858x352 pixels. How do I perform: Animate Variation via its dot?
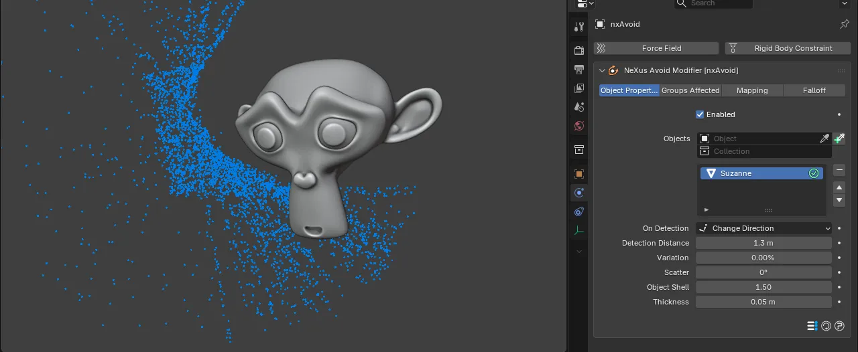[x=839, y=258]
